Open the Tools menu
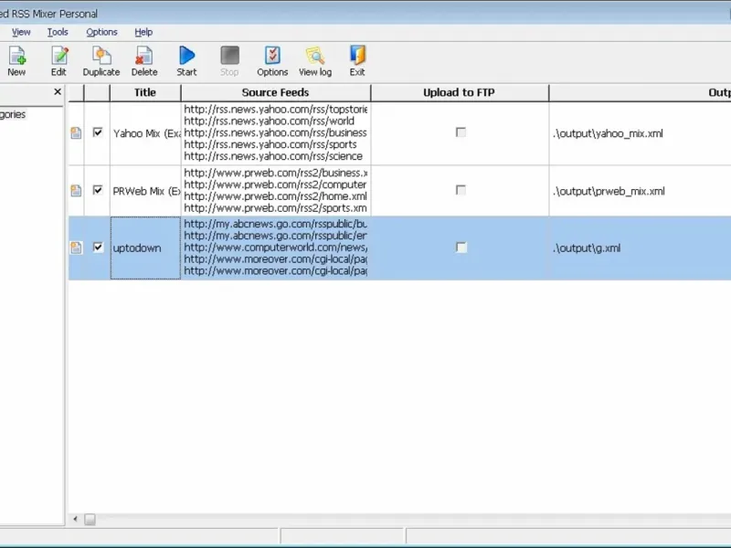The width and height of the screenshot is (731, 548). coord(58,32)
